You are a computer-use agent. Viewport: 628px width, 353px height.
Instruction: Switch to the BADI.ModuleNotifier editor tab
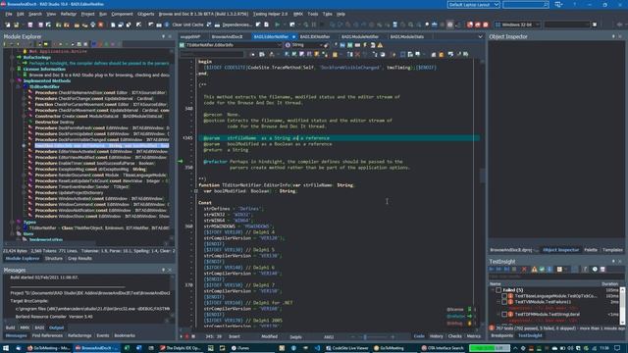click(360, 37)
